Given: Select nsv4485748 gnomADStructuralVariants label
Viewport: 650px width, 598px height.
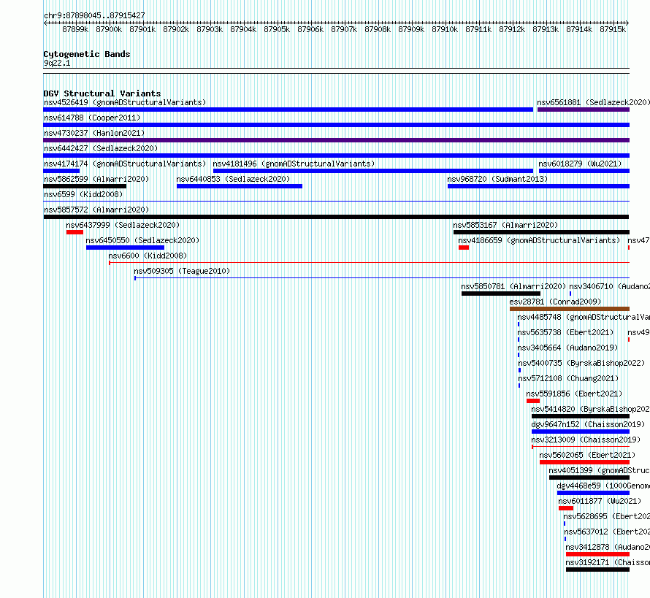Looking at the screenshot, I should pos(584,317).
